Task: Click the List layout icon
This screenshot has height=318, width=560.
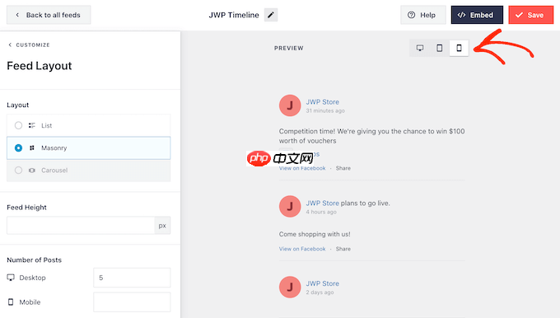Action: [32, 125]
